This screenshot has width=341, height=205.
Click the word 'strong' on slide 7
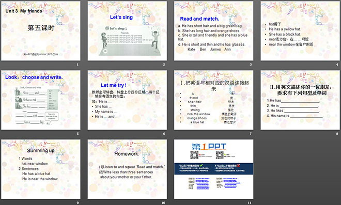coord(195,110)
